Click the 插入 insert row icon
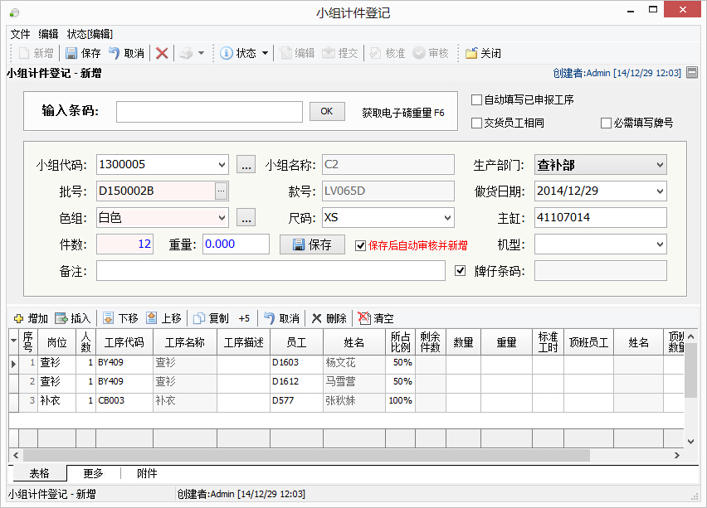 61,318
